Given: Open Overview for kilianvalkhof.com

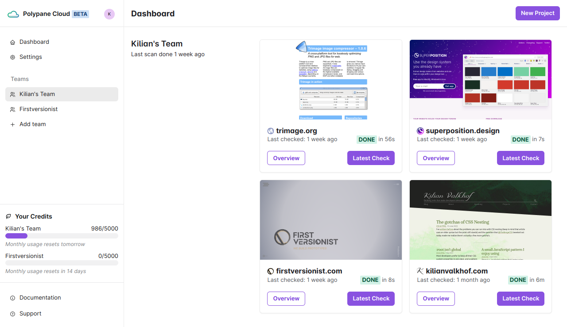Looking at the screenshot, I should [436, 299].
